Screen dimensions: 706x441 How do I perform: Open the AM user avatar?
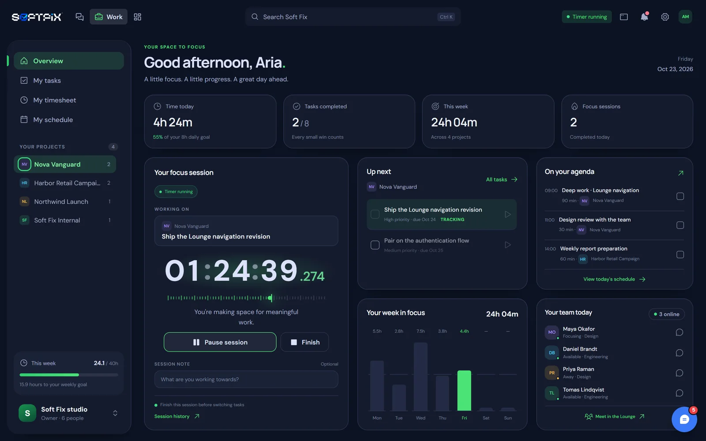click(685, 17)
